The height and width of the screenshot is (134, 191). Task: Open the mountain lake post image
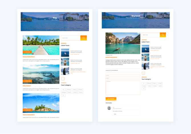click(x=123, y=43)
